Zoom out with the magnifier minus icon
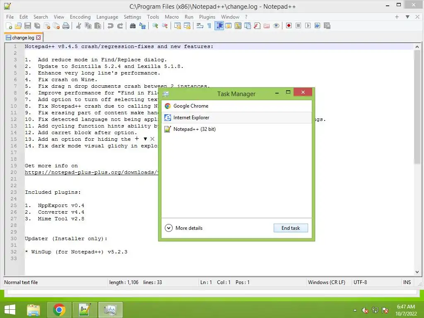The width and height of the screenshot is (424, 318). (164, 26)
